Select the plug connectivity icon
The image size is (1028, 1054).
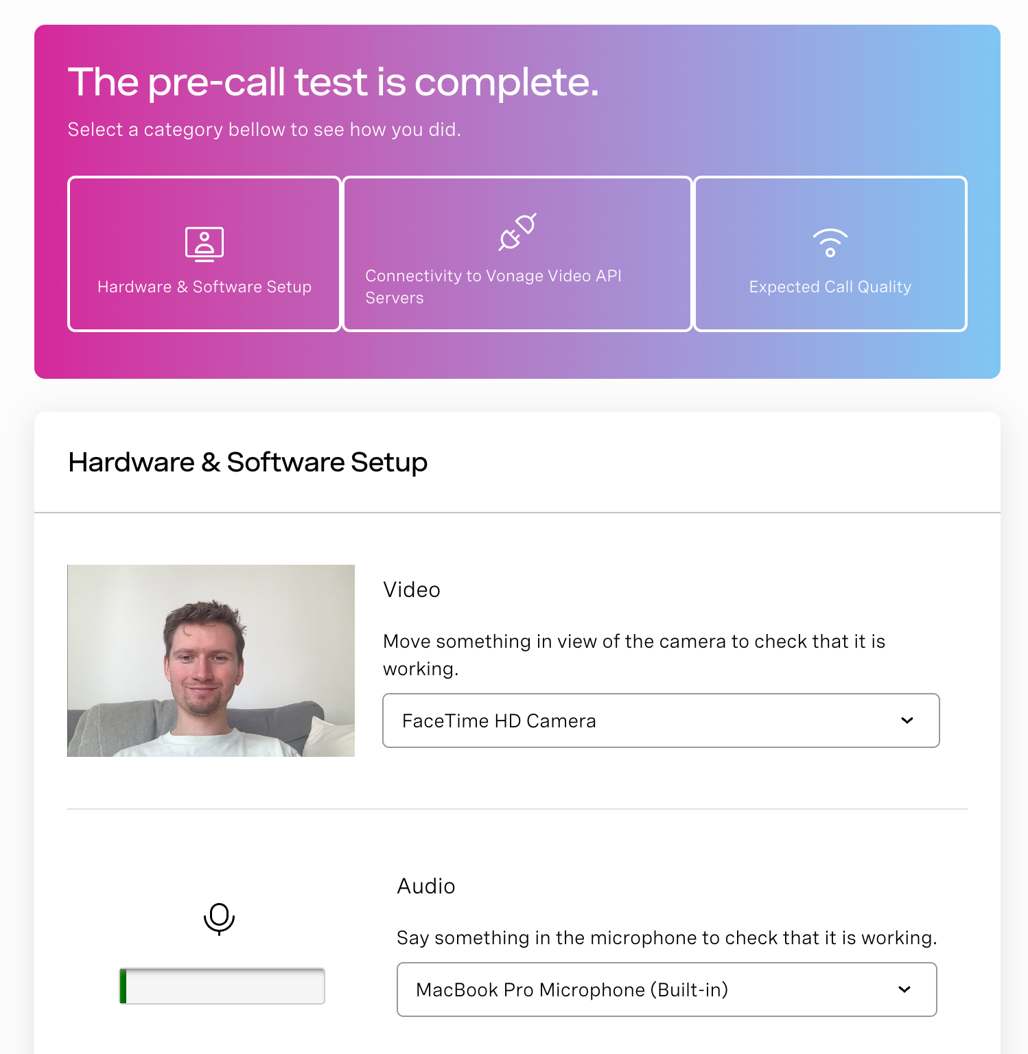point(517,232)
